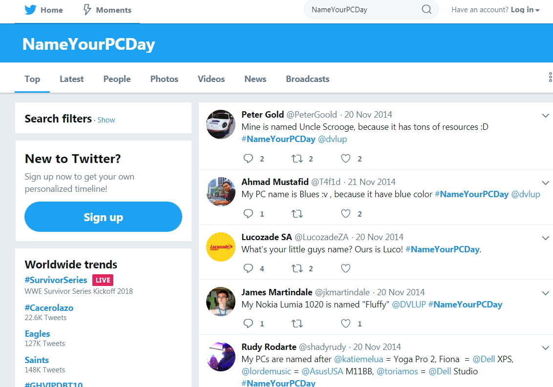Image resolution: width=553 pixels, height=387 pixels.
Task: Switch to the People tab
Action: (117, 79)
